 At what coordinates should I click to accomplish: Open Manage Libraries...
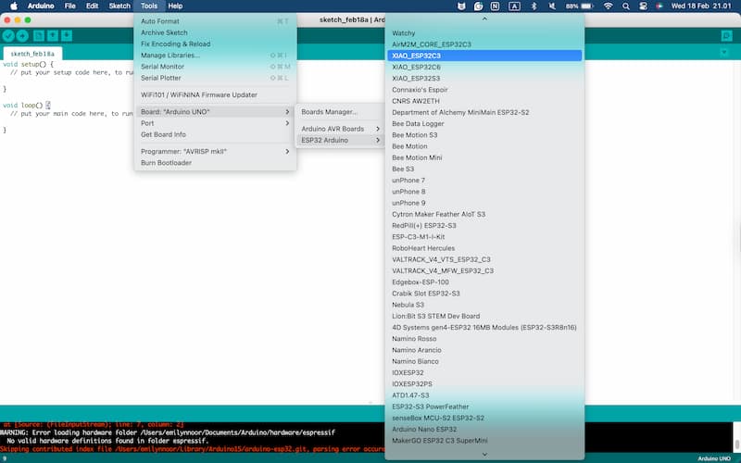coord(216,56)
